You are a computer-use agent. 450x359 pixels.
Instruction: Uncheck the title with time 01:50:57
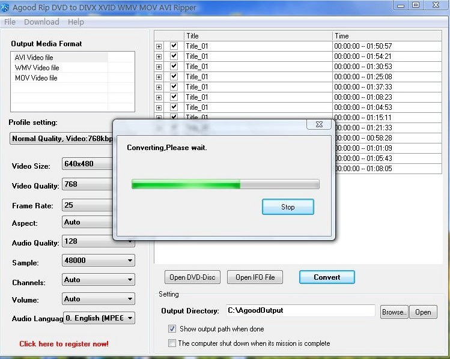[174, 46]
